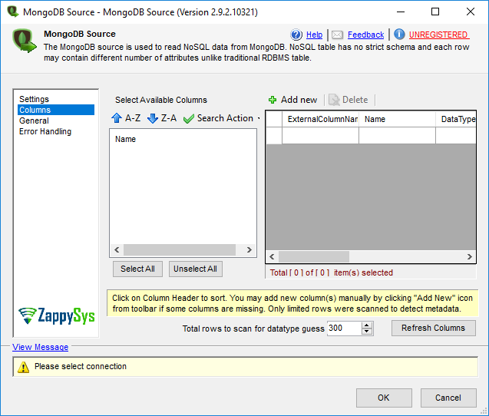Open Help via the question mark icon
Image resolution: width=489 pixels, height=416 pixels.
tap(297, 35)
